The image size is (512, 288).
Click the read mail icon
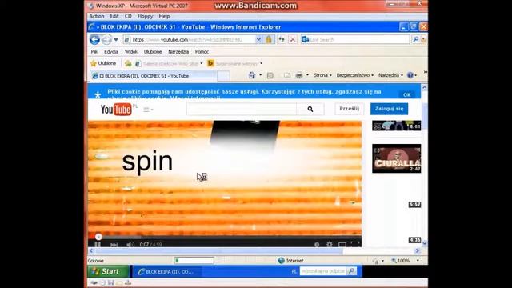[287, 75]
